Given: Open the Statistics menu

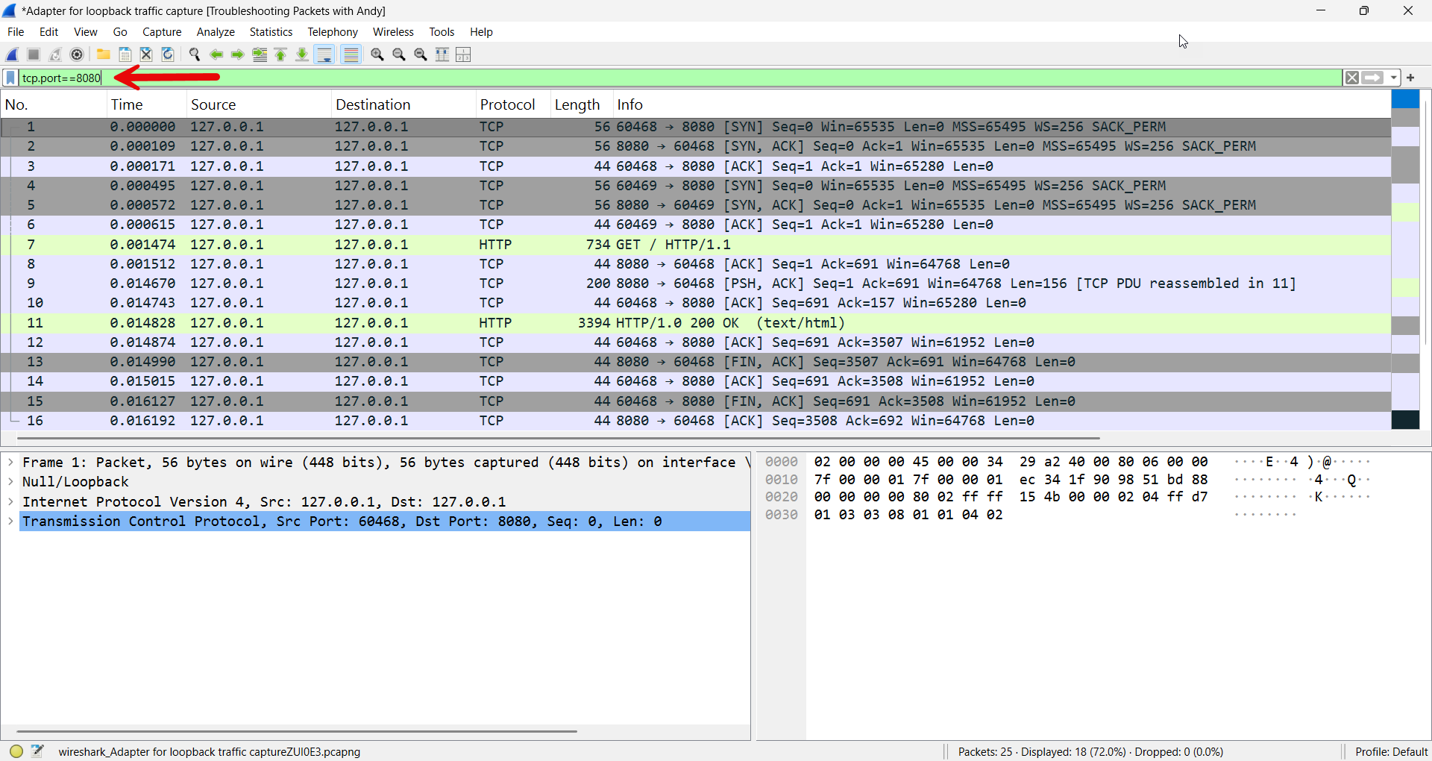Looking at the screenshot, I should (x=271, y=31).
